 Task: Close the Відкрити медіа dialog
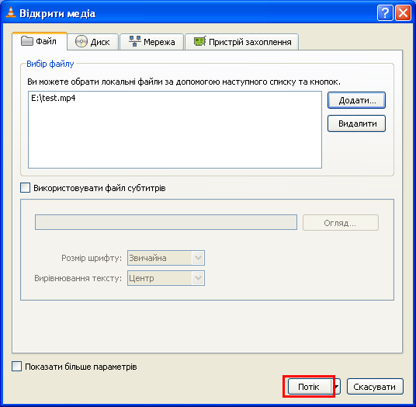click(x=403, y=13)
